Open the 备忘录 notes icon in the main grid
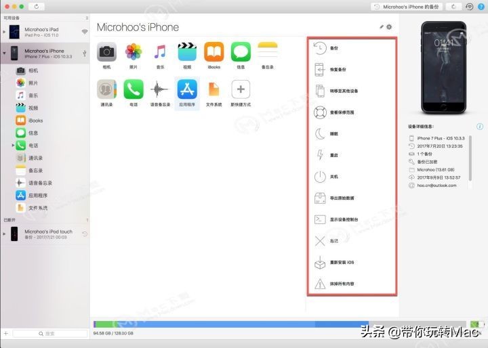 [267, 52]
